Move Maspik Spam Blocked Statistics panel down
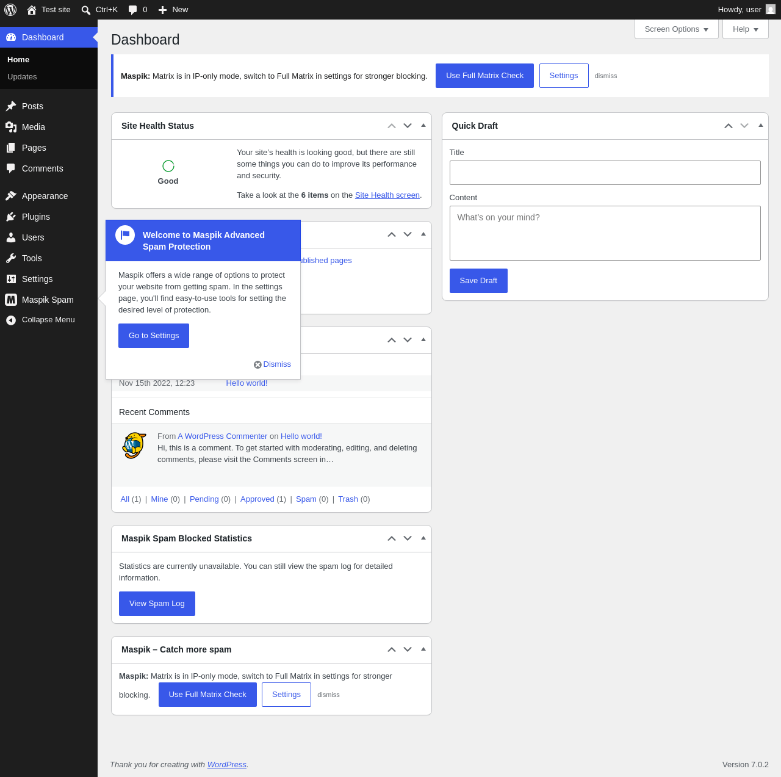Screen dimensions: 781x777 [408, 538]
